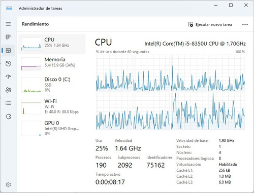Maximize the Administrador de tareas window
The height and width of the screenshot is (193, 254).
coord(231,5)
